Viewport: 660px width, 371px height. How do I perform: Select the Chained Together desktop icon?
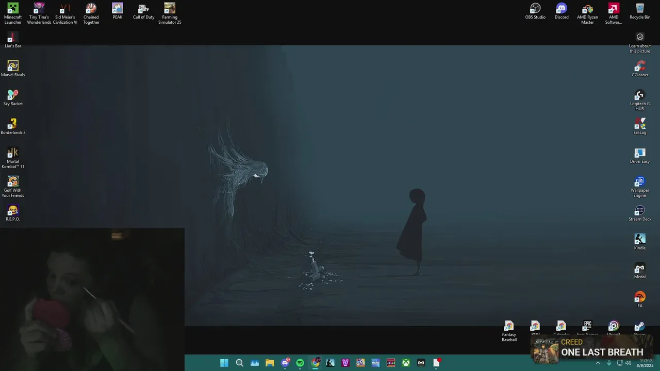[91, 13]
